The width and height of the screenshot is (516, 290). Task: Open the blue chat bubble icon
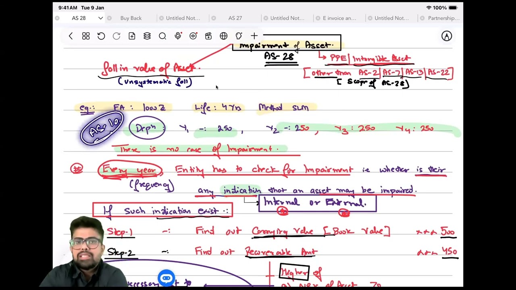pos(166,278)
